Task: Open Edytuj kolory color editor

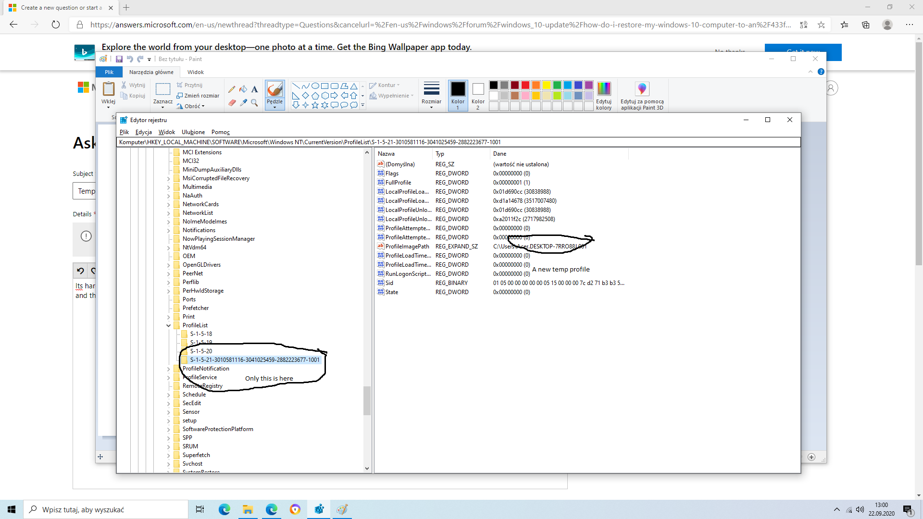Action: coord(604,95)
